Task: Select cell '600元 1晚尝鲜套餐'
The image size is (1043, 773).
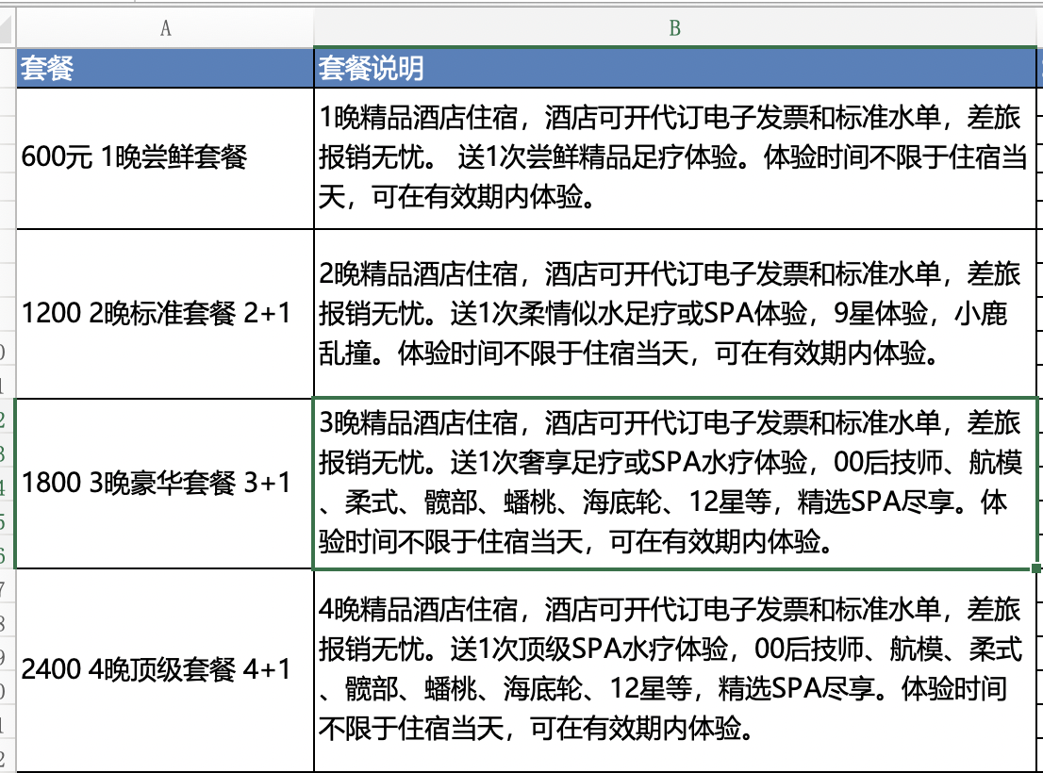Action: [x=165, y=158]
